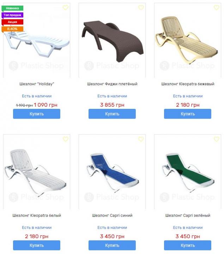The image size is (224, 254).
Task: Click the orange 8,40% discount badge
Action: coord(12,29)
